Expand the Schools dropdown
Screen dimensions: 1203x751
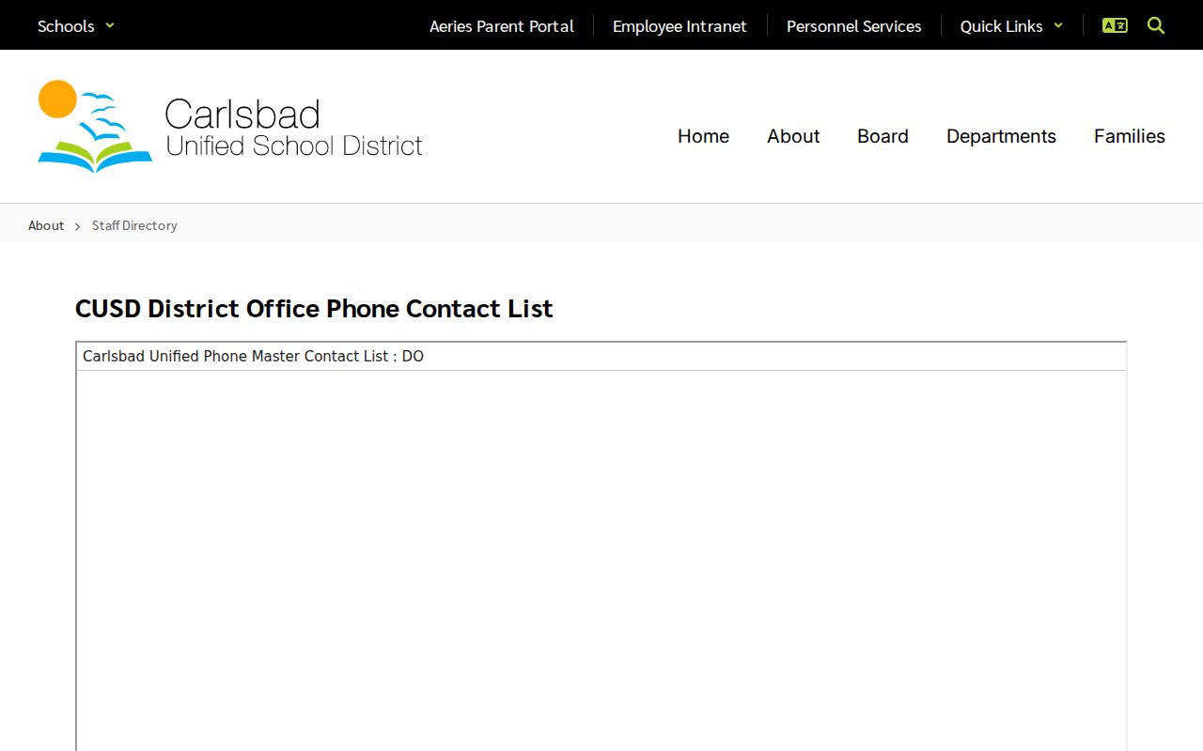tap(76, 26)
